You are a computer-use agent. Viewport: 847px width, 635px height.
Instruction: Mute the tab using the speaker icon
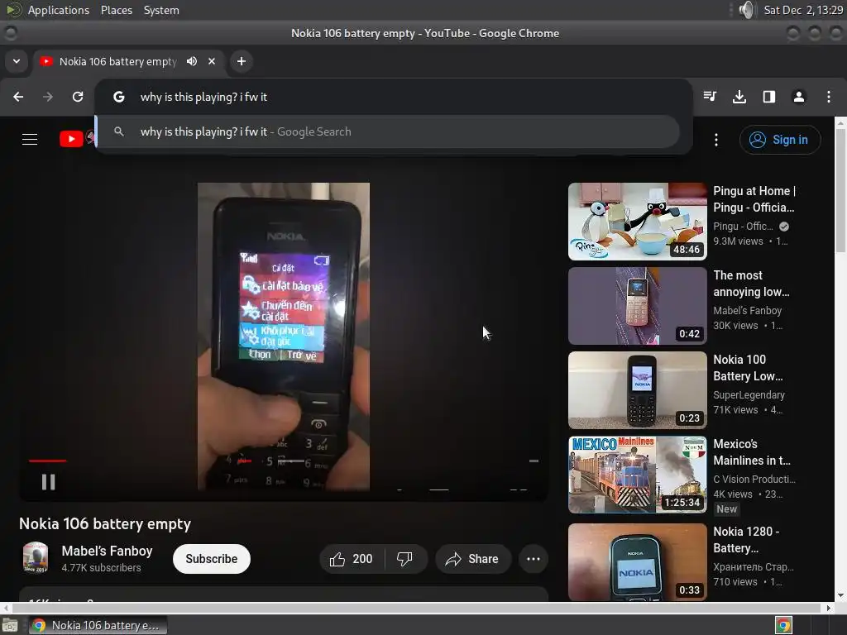[x=192, y=61]
